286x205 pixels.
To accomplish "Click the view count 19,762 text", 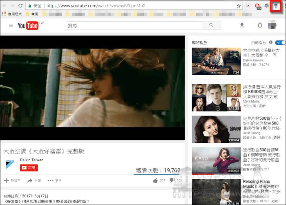I will (158, 170).
